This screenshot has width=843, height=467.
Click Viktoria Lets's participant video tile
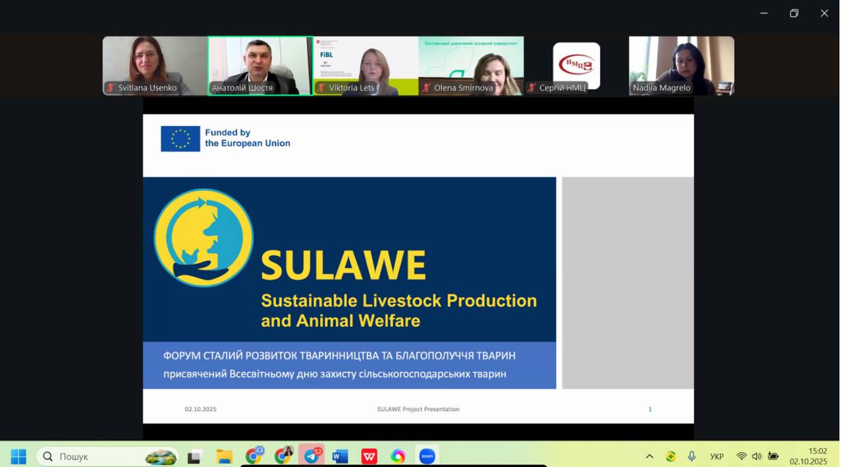point(366,65)
